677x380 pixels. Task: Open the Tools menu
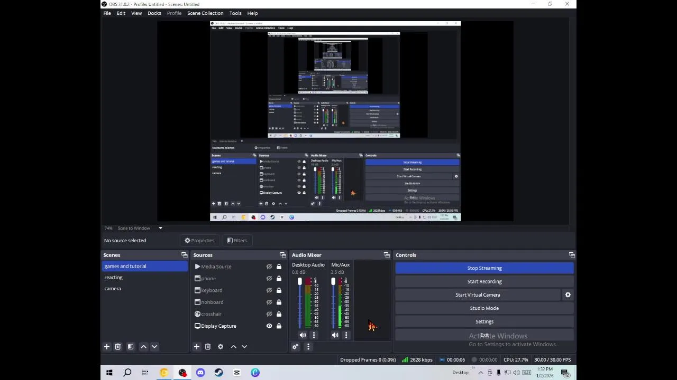click(x=235, y=13)
